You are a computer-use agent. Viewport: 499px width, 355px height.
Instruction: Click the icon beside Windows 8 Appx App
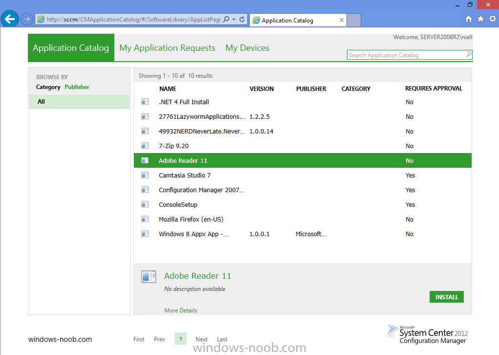coord(145,234)
